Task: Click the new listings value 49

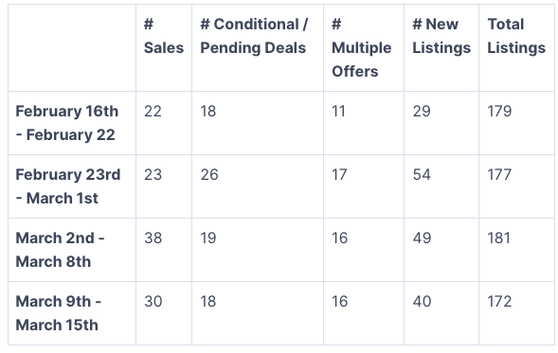Action: tap(423, 238)
